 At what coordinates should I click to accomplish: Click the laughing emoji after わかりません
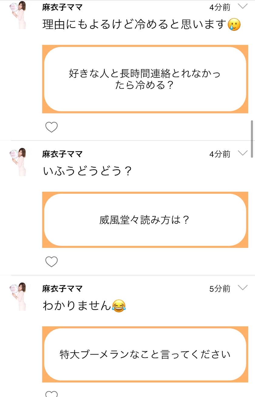click(119, 306)
